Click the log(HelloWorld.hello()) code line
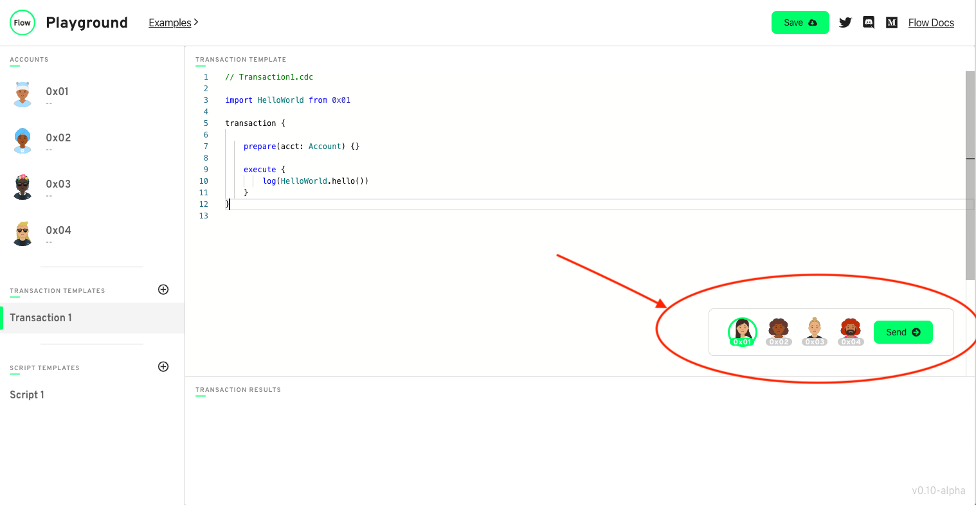The height and width of the screenshot is (505, 976). point(315,181)
